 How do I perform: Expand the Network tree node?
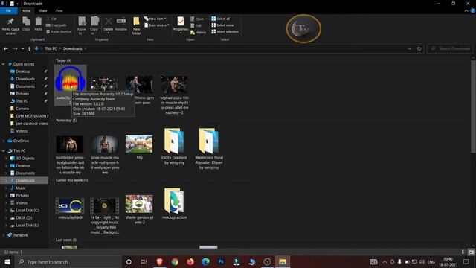[x=4, y=235]
